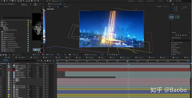Select the Selection arrow tool

pyautogui.click(x=2, y=1)
